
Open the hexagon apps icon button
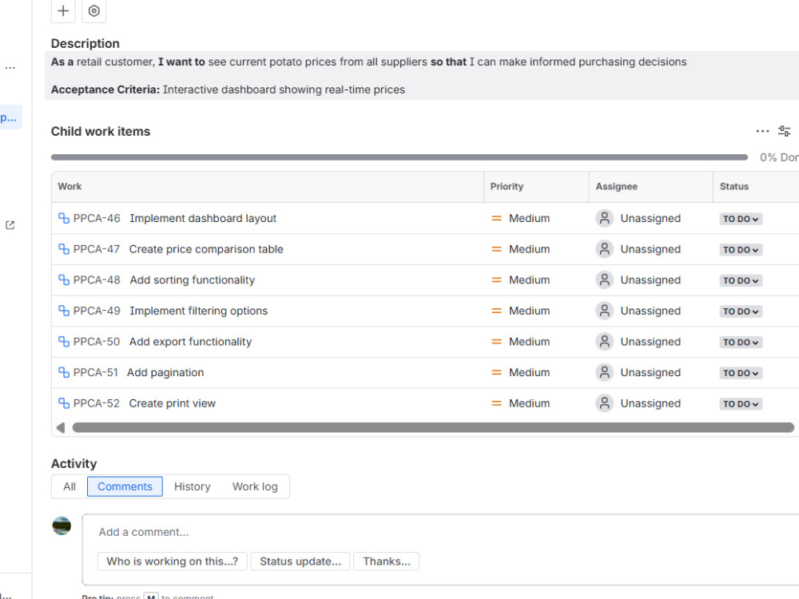pyautogui.click(x=93, y=10)
